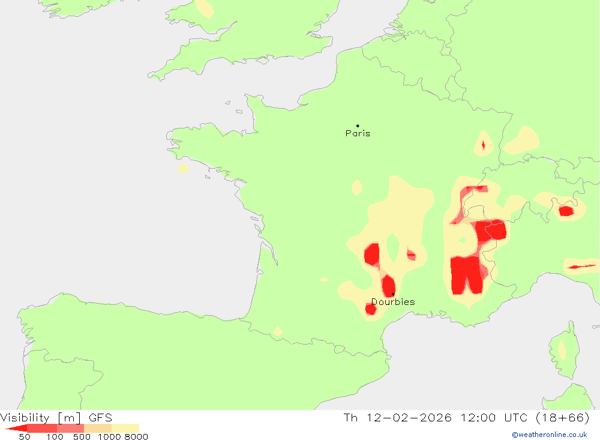
Task: Click the legend value '100'
Action: coord(55,437)
